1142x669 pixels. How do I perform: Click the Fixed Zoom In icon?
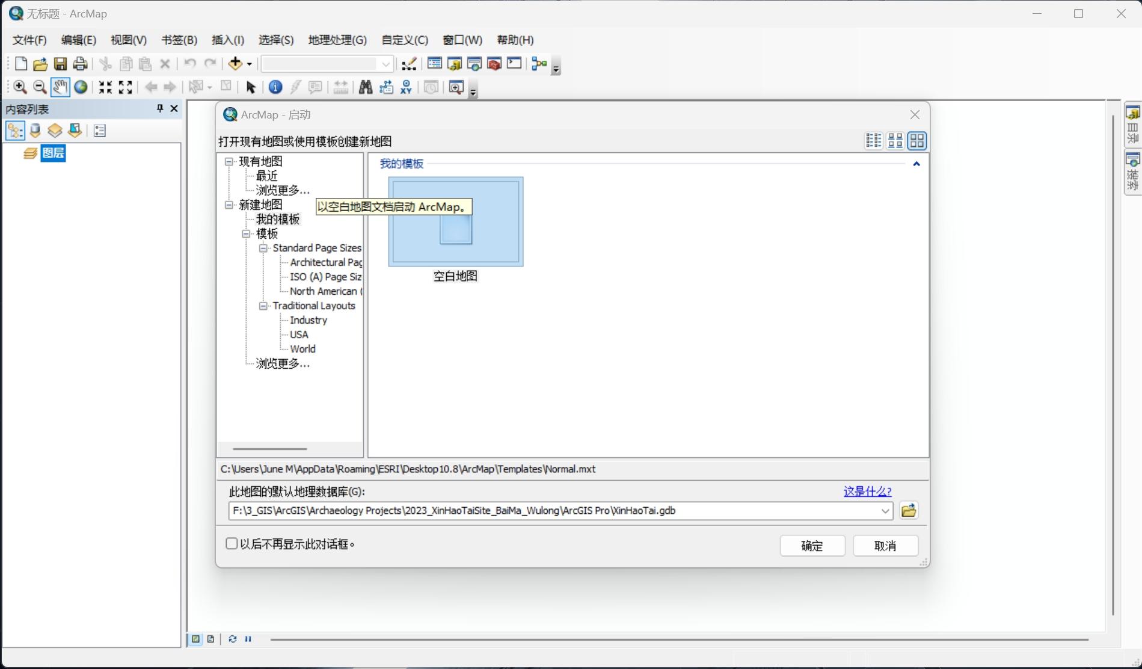[105, 87]
